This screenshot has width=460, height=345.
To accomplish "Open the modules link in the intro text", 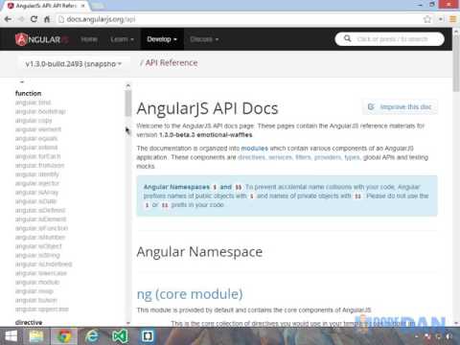I will tap(255, 149).
